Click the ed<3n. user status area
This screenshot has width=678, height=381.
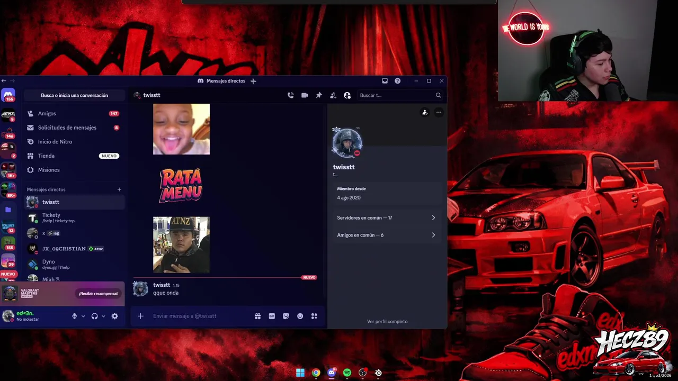pyautogui.click(x=33, y=316)
